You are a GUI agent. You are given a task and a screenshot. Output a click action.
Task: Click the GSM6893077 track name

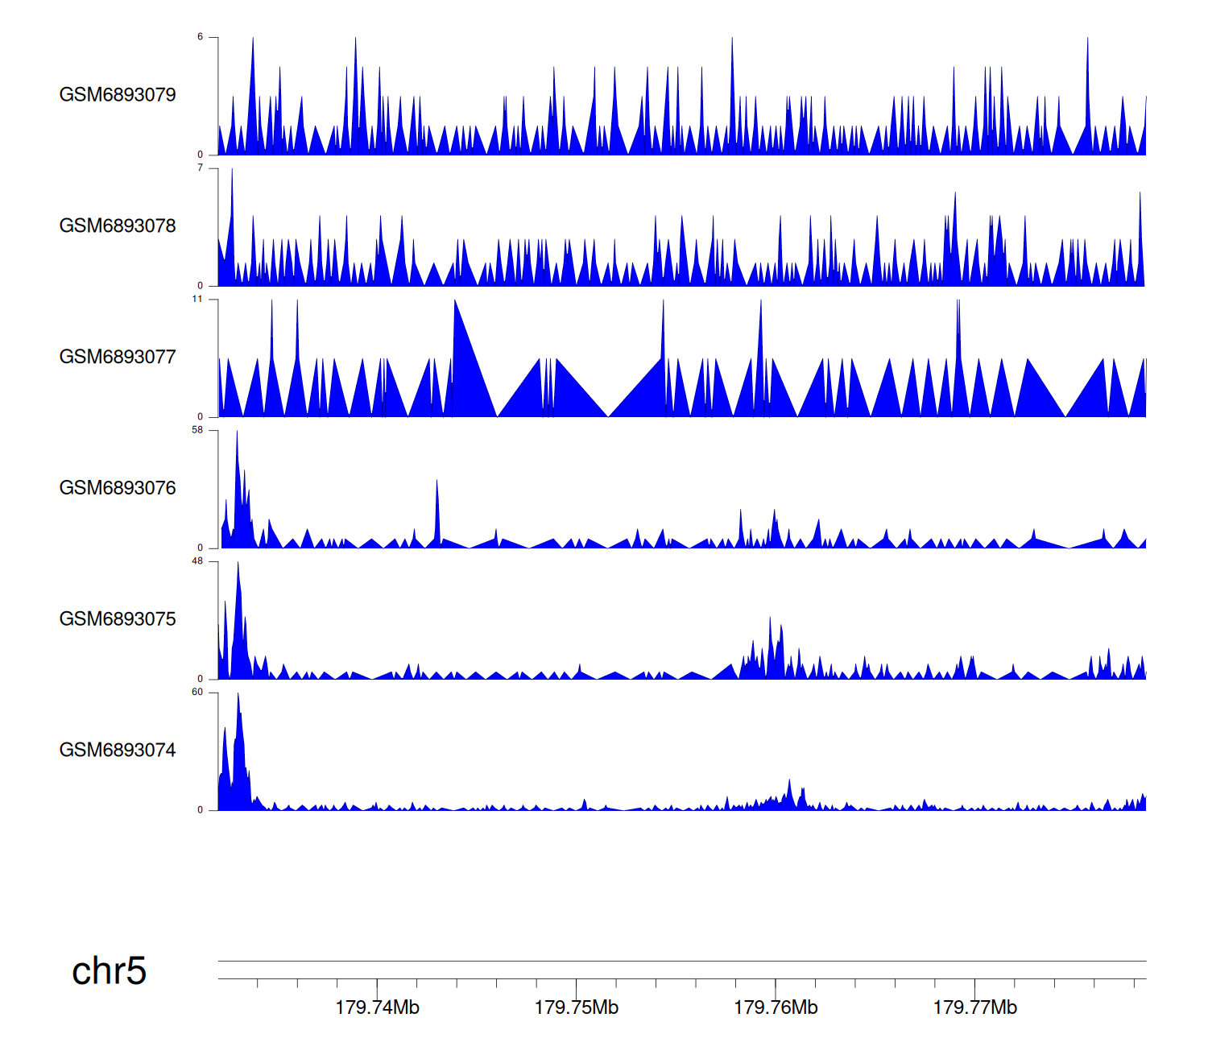point(118,358)
